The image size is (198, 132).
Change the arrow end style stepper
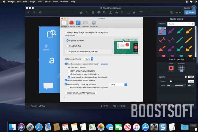[193, 86]
